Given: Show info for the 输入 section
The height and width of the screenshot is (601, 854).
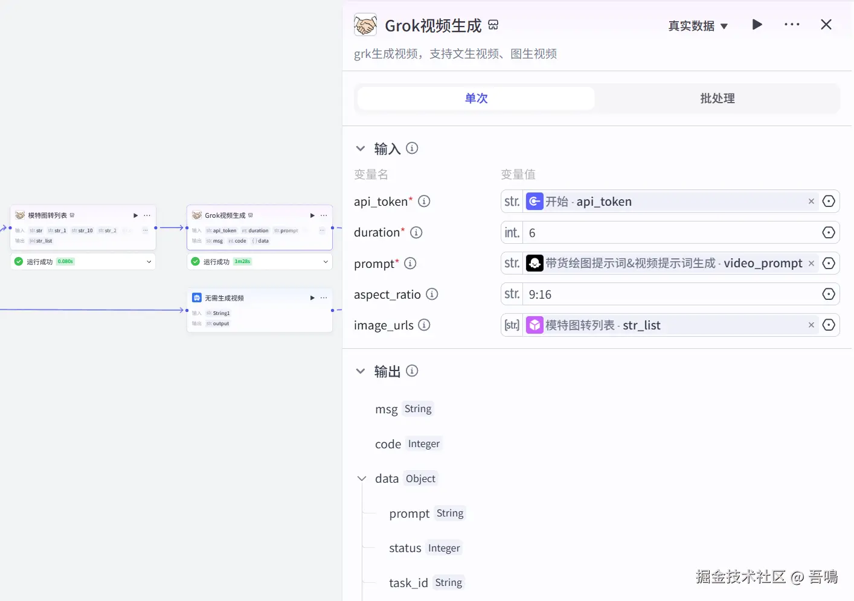Looking at the screenshot, I should [x=412, y=148].
